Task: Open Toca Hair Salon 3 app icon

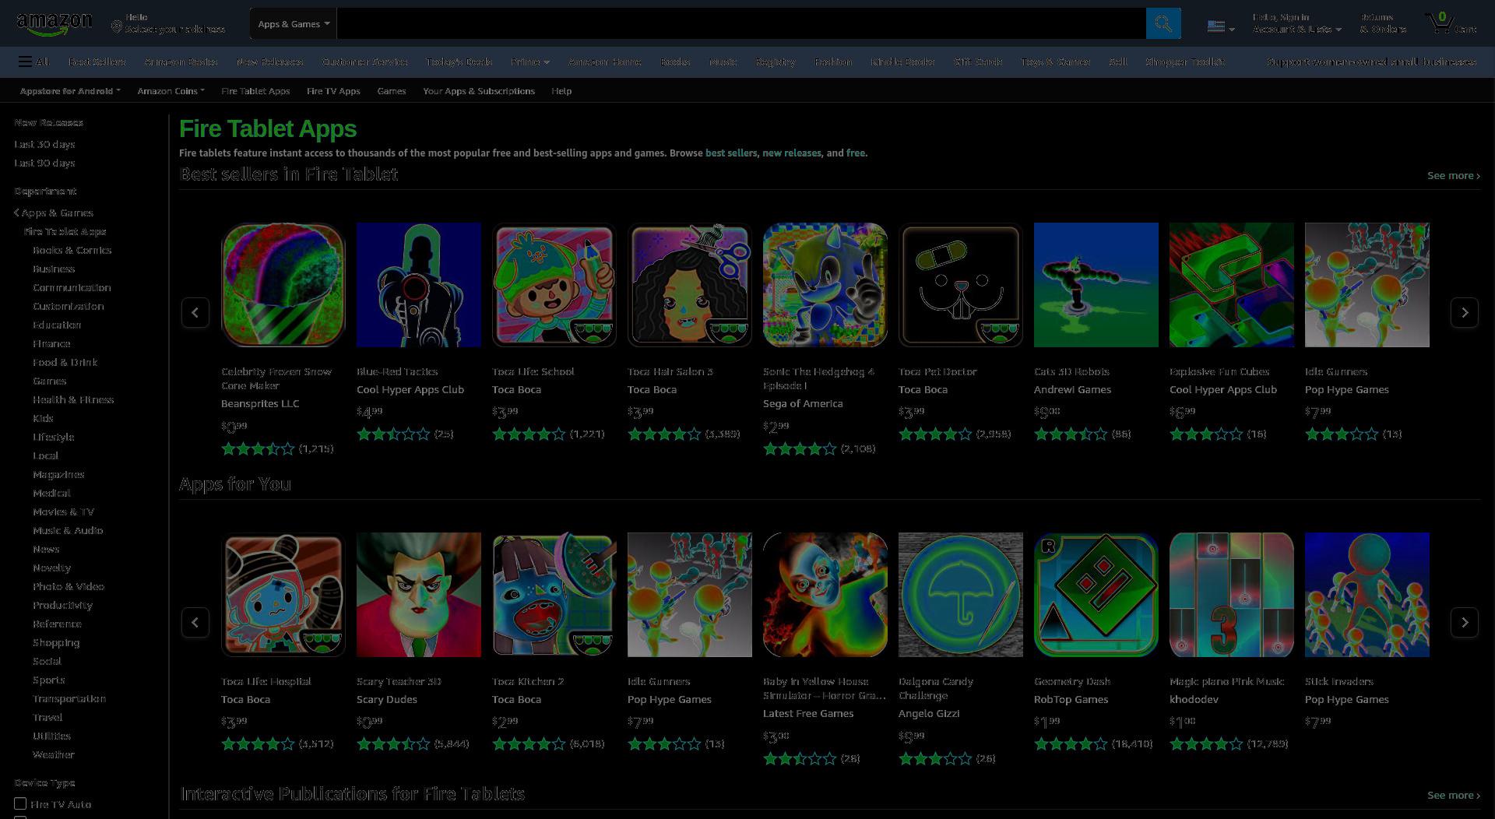Action: click(x=690, y=285)
